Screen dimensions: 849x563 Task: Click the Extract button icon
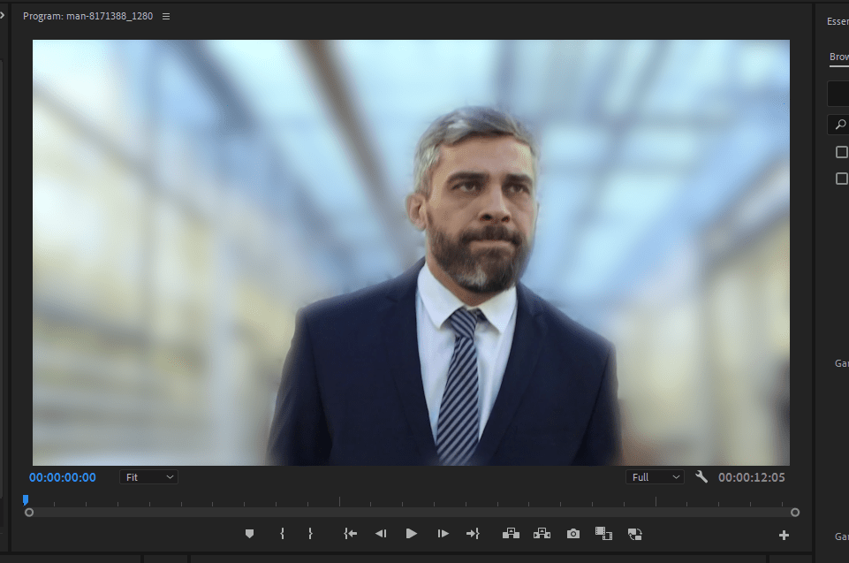click(x=542, y=534)
